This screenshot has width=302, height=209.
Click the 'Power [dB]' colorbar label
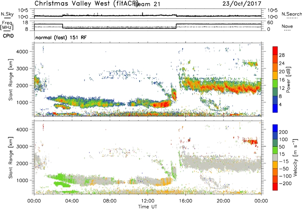(x=288, y=80)
